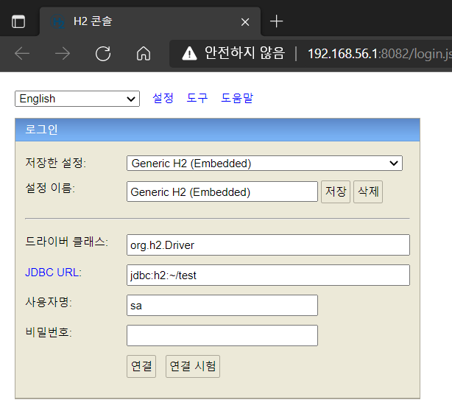This screenshot has width=452, height=411.
Task: Click the 설정 이름 setting name field
Action: click(222, 192)
